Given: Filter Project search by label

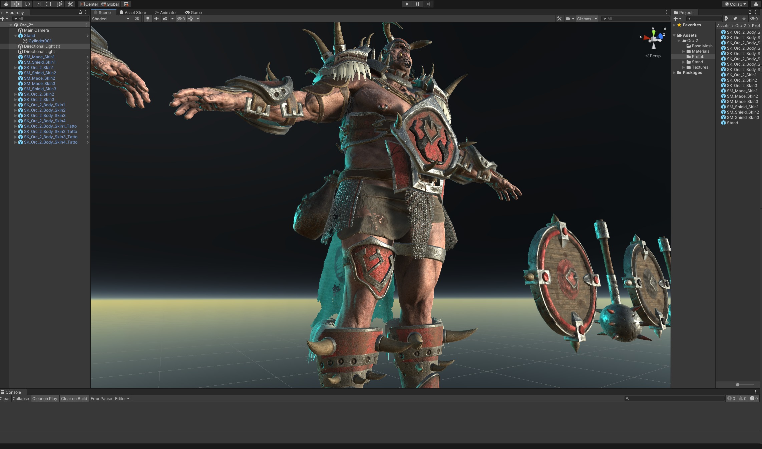Looking at the screenshot, I should tap(735, 19).
